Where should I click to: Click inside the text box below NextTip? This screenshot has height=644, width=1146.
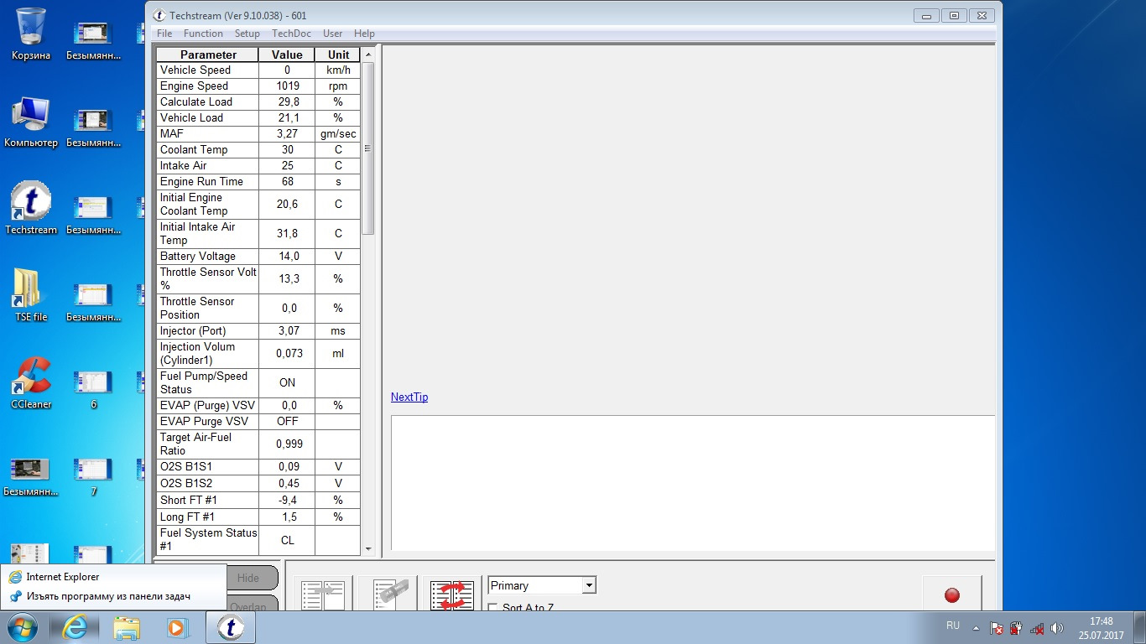tap(693, 483)
